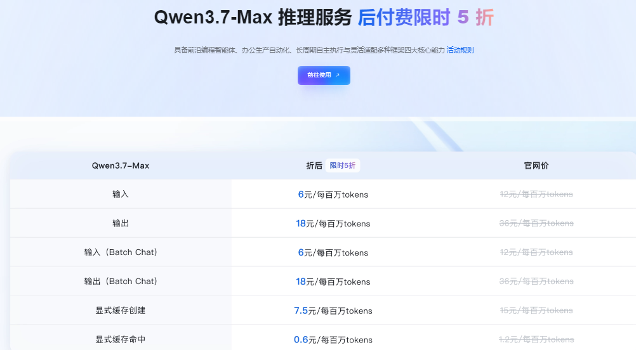The image size is (636, 350).
Task: Click the 输入（Batch Chat）row label
Action: [121, 252]
